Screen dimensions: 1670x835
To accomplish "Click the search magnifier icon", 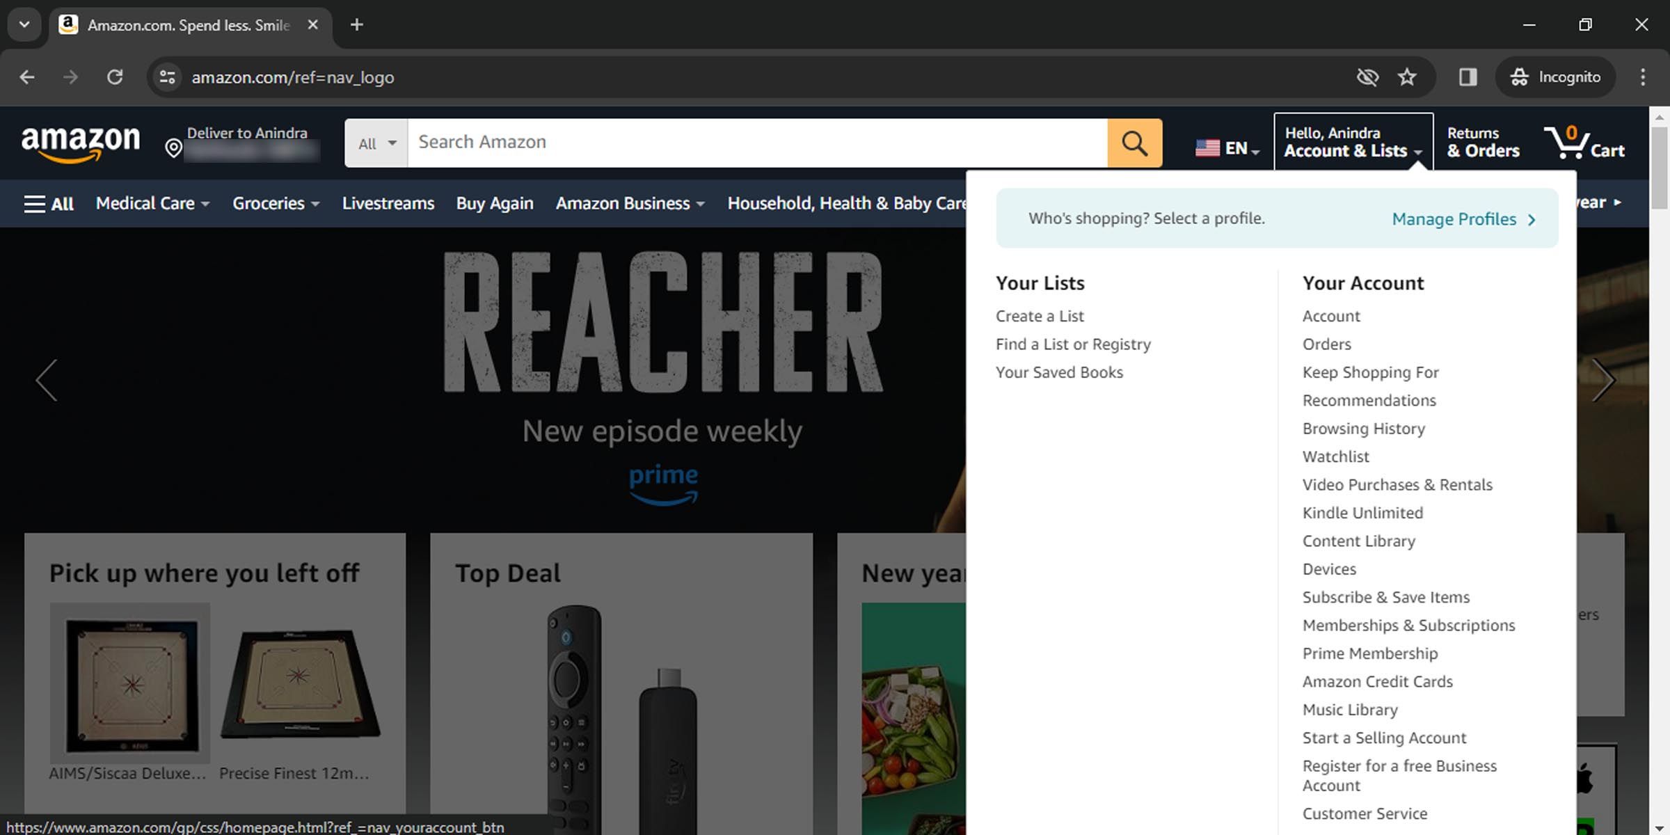I will tap(1134, 142).
